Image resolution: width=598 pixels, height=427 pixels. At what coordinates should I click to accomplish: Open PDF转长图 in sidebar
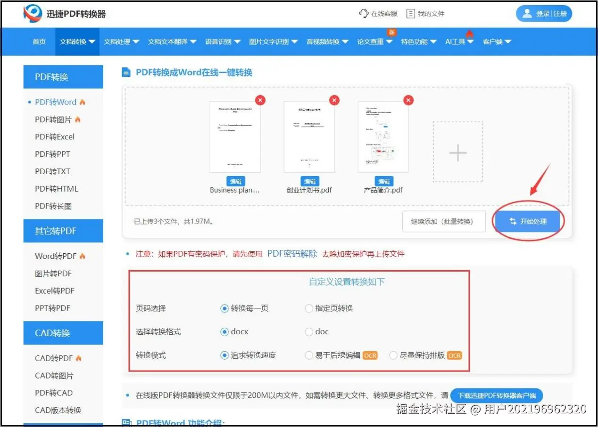53,206
